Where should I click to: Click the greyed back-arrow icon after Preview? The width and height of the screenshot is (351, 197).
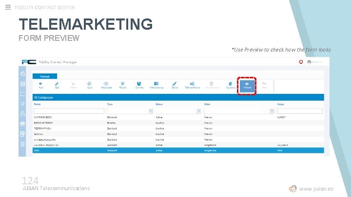(x=264, y=85)
